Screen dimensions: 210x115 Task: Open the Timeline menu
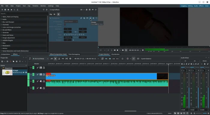pos(35,6)
